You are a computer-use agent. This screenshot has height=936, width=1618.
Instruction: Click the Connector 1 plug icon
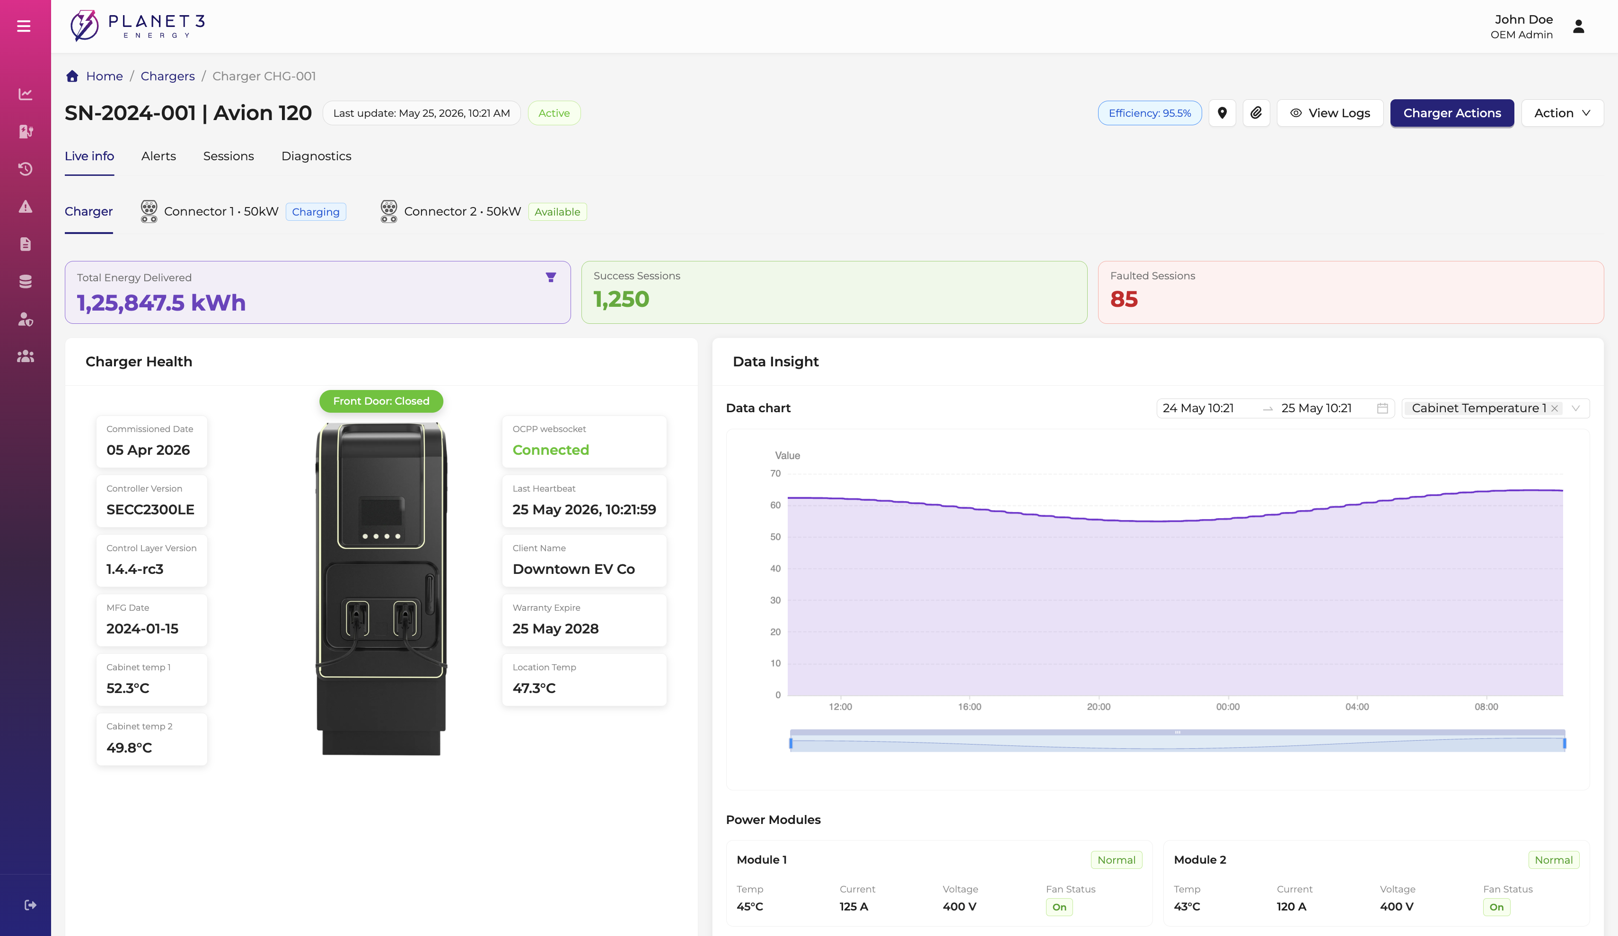tap(149, 211)
